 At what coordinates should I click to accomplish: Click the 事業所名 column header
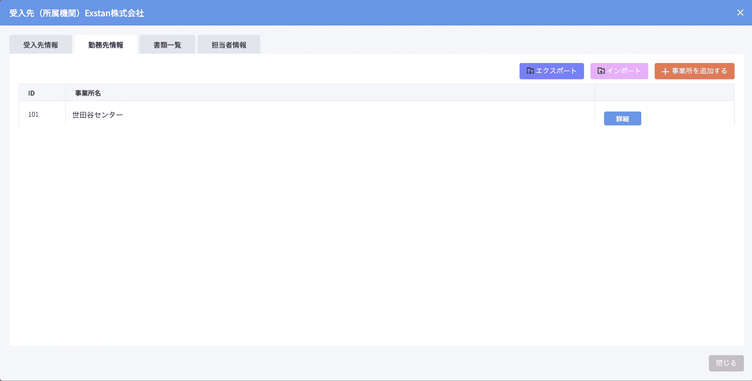pos(88,93)
